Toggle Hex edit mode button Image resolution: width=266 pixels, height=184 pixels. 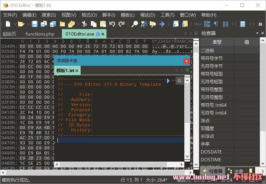198,24
